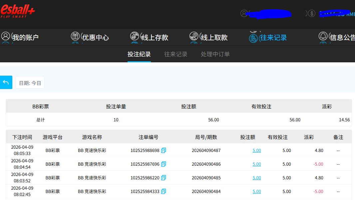Click the masked username field
355x200 pixels.
coord(270,14)
